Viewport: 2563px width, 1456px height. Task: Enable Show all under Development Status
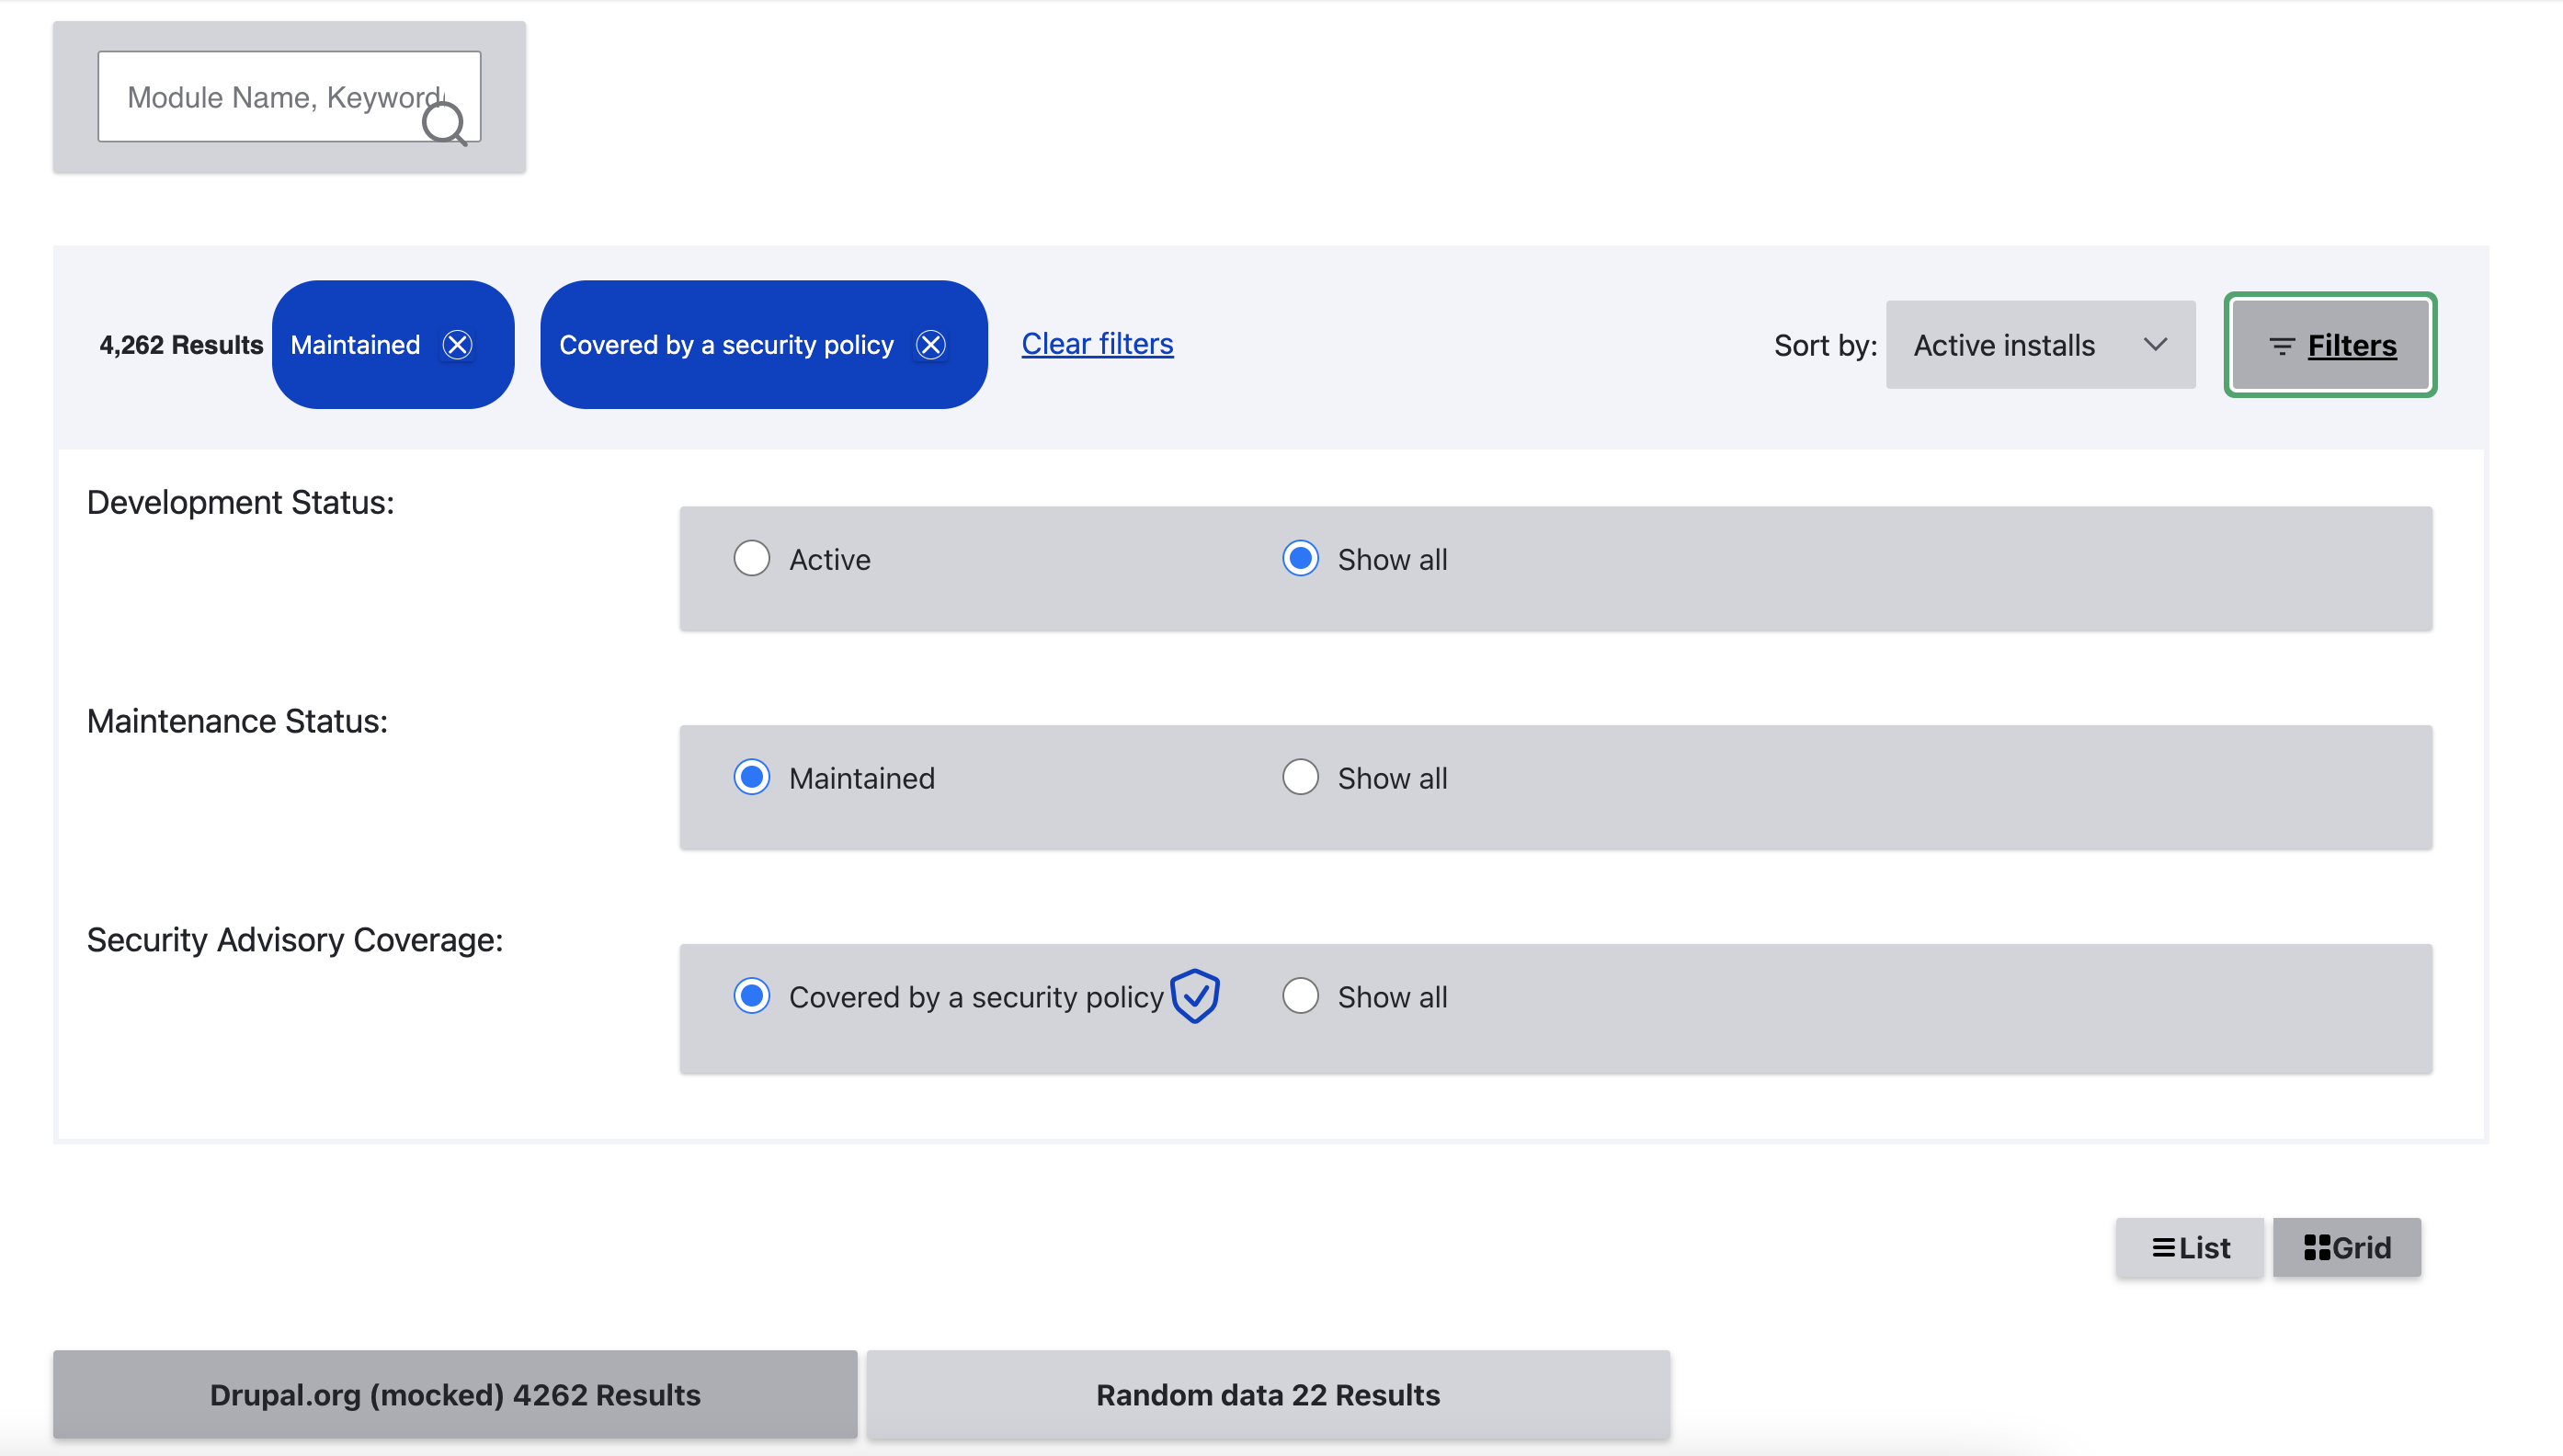pos(1300,558)
